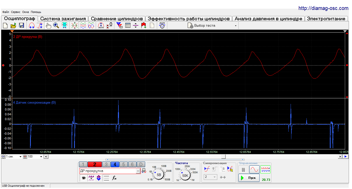Toggle the blue channel 4 button
Screen dimensions: 352x189
point(115,164)
